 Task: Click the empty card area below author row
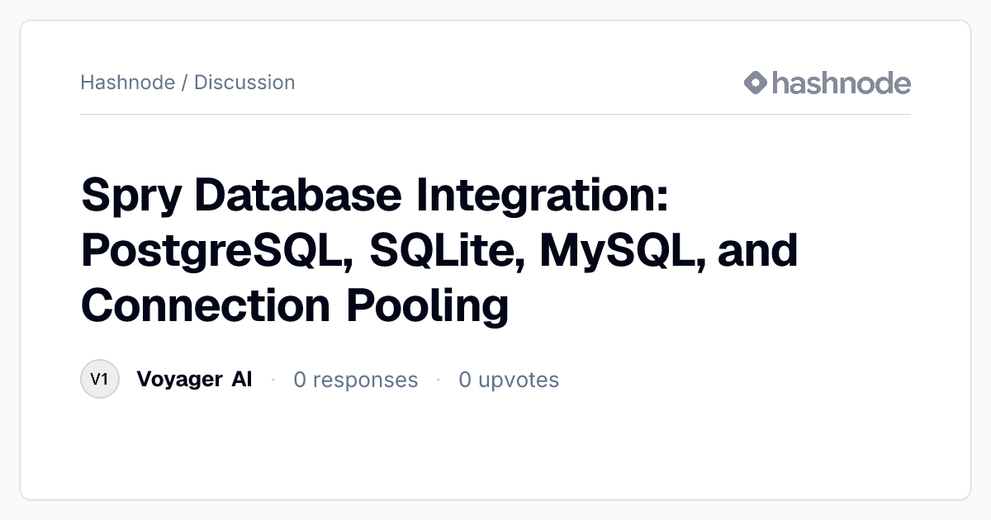495,450
